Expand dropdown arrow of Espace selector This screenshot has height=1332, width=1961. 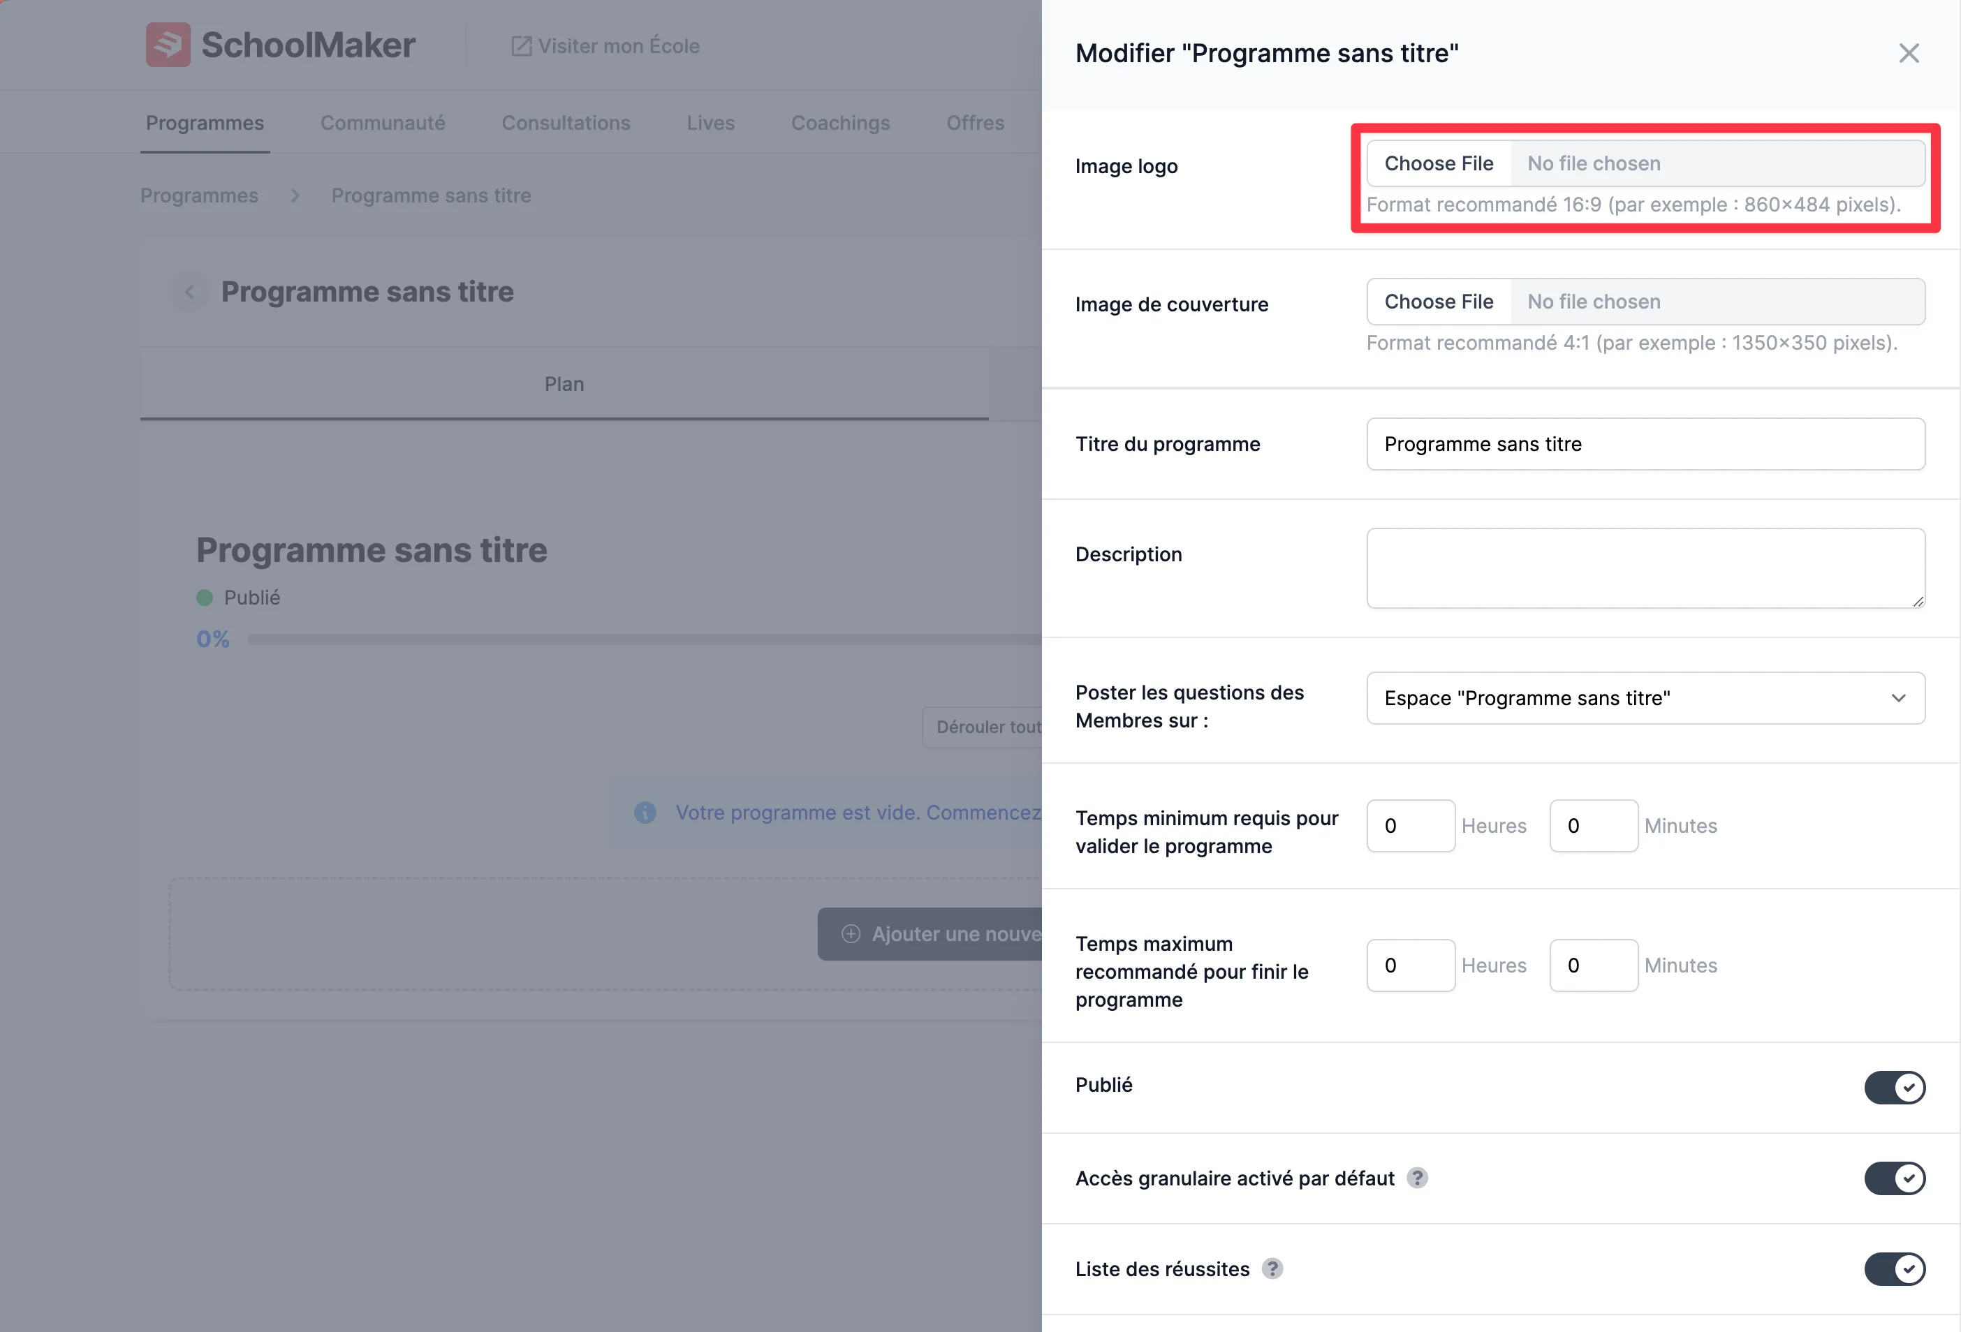1897,699
